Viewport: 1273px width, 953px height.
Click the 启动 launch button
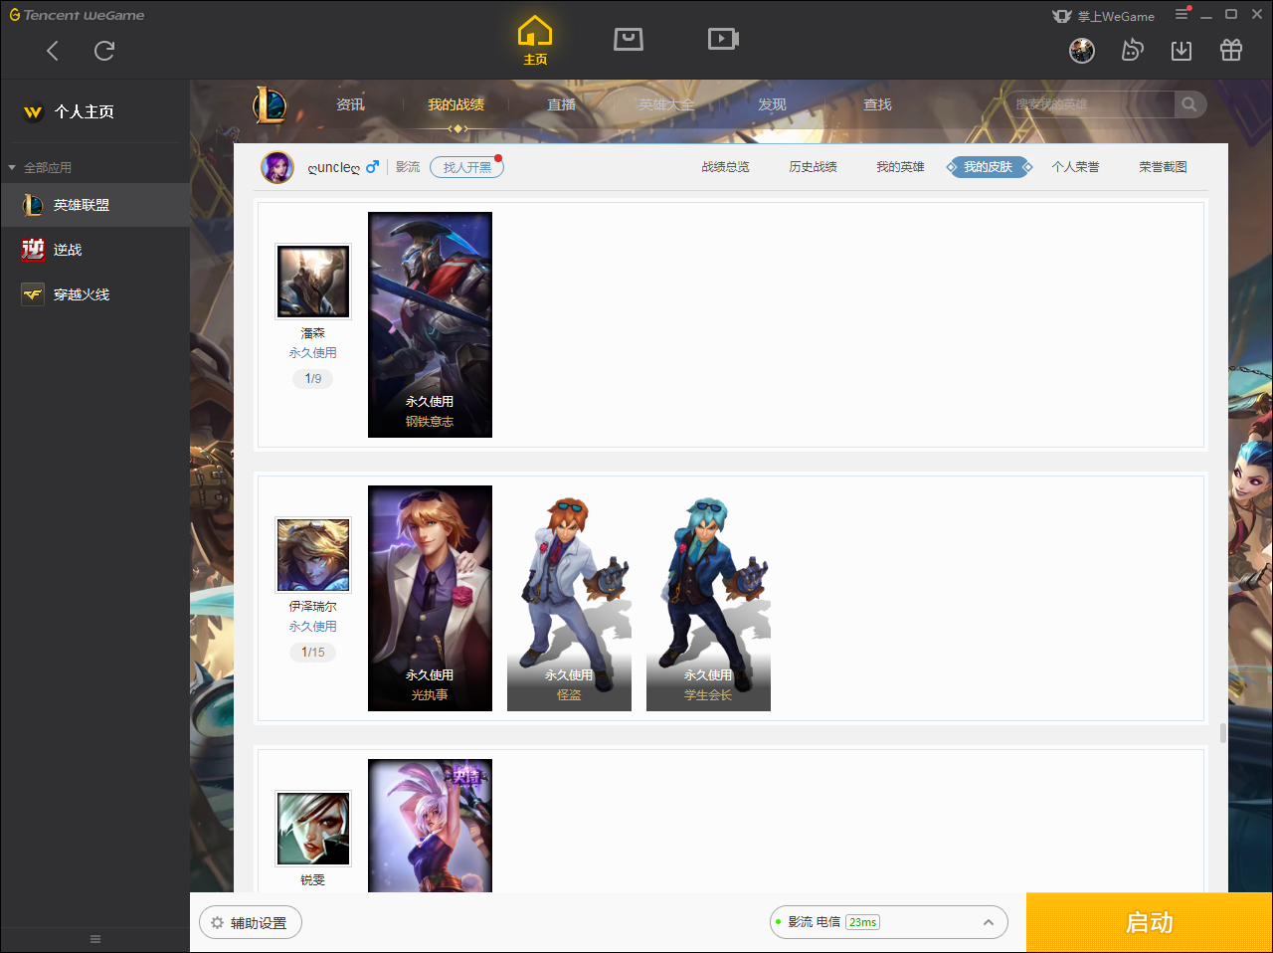point(1150,922)
